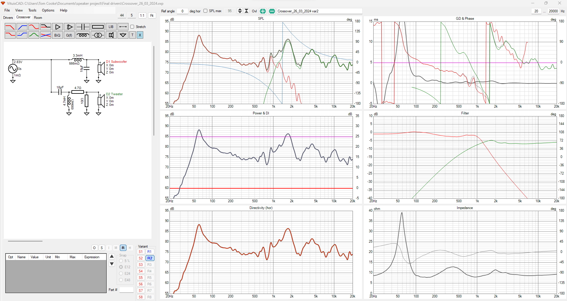The image size is (567, 301).
Task: Toggle the Stretch checkbox
Action: (132, 27)
